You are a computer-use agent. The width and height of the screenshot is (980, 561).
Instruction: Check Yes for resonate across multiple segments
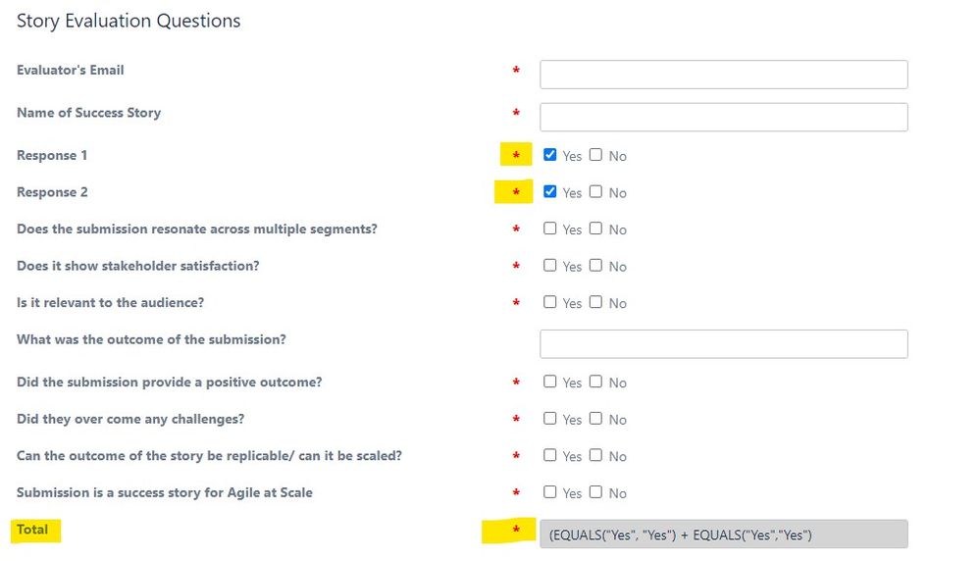tap(550, 228)
